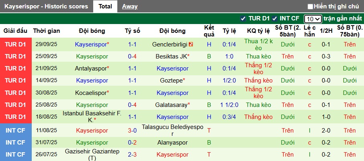Open the recent matches count dropdown

click(x=313, y=19)
